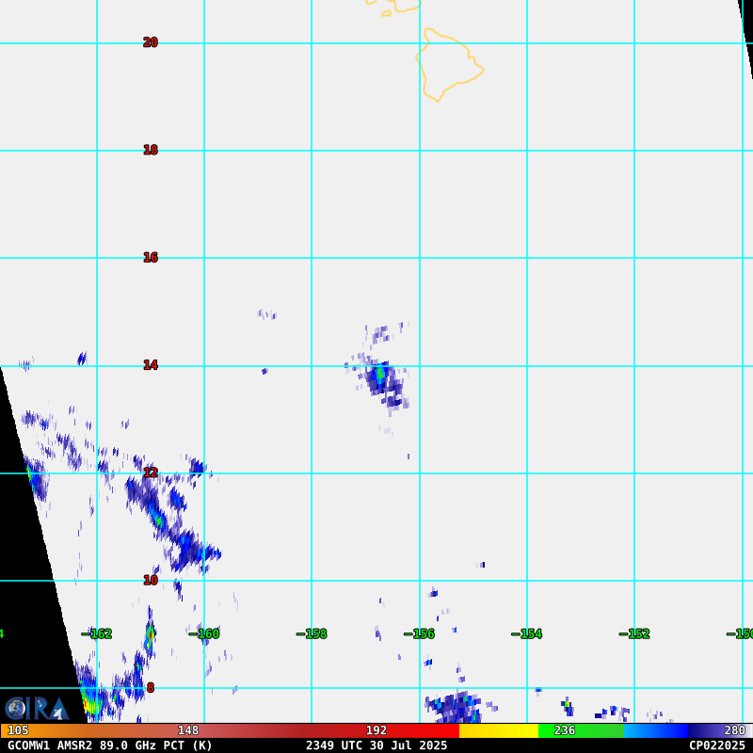Click the 20 latitude label
This screenshot has width=753, height=753.
point(151,42)
